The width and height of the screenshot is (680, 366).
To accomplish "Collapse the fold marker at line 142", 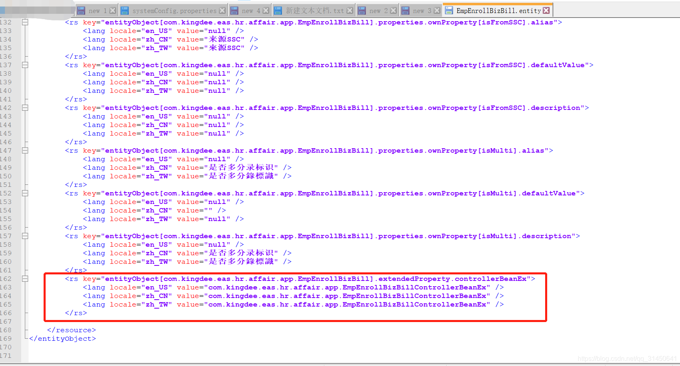I will click(x=25, y=108).
